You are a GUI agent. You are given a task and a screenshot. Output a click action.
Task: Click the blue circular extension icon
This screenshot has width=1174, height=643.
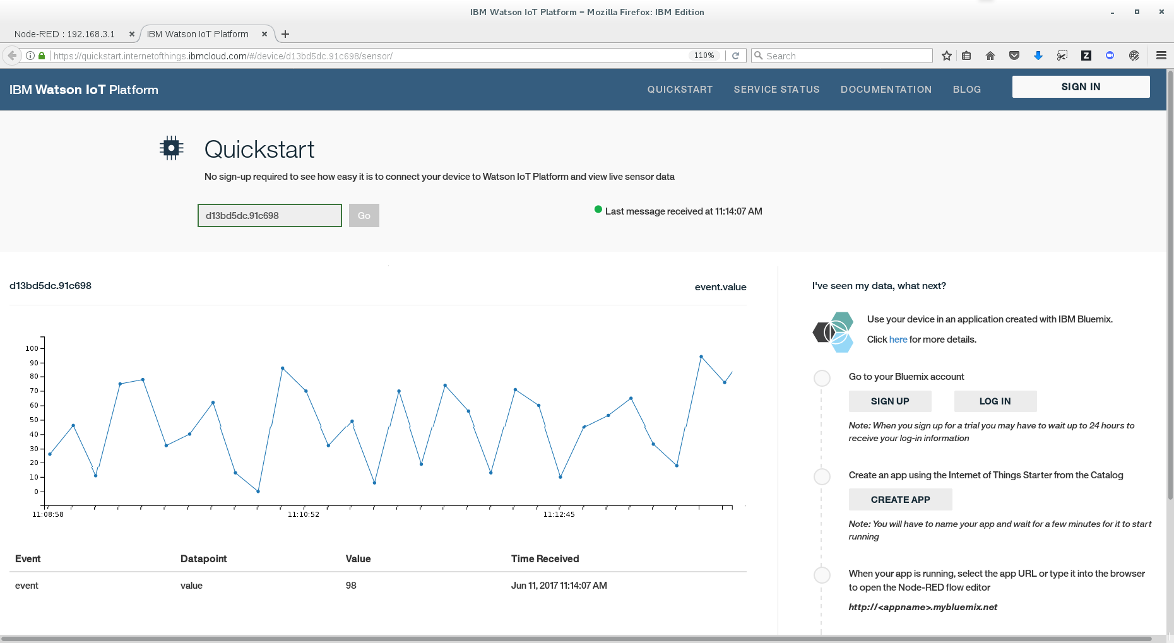click(x=1110, y=56)
